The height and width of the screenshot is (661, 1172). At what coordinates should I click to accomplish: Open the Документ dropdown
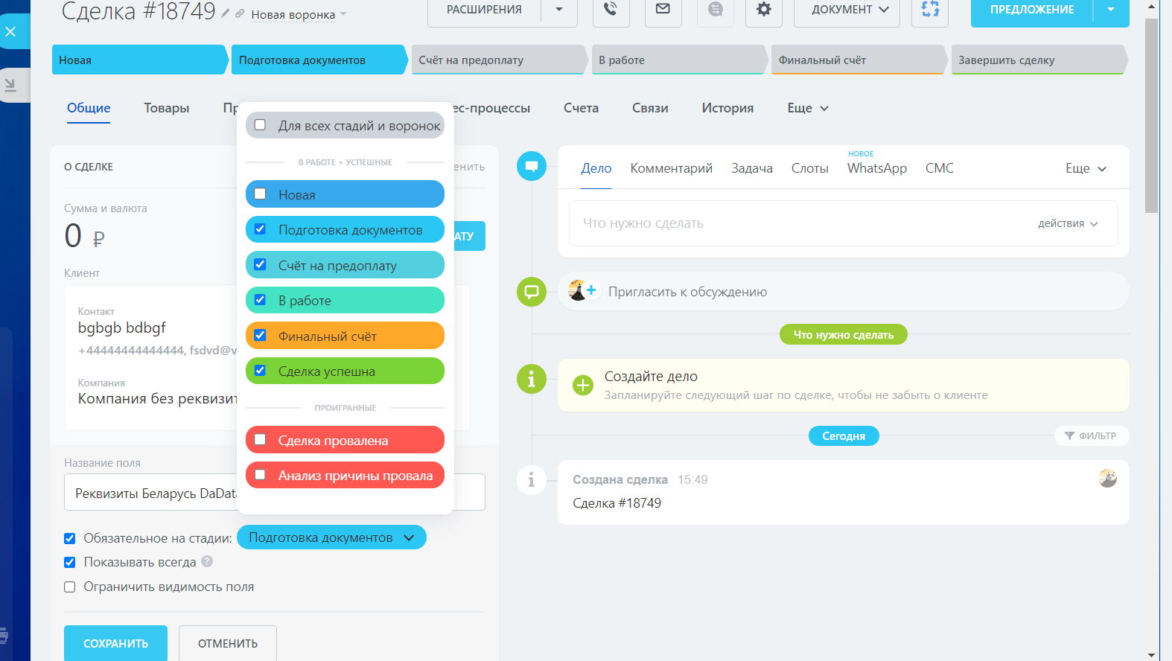coord(847,10)
